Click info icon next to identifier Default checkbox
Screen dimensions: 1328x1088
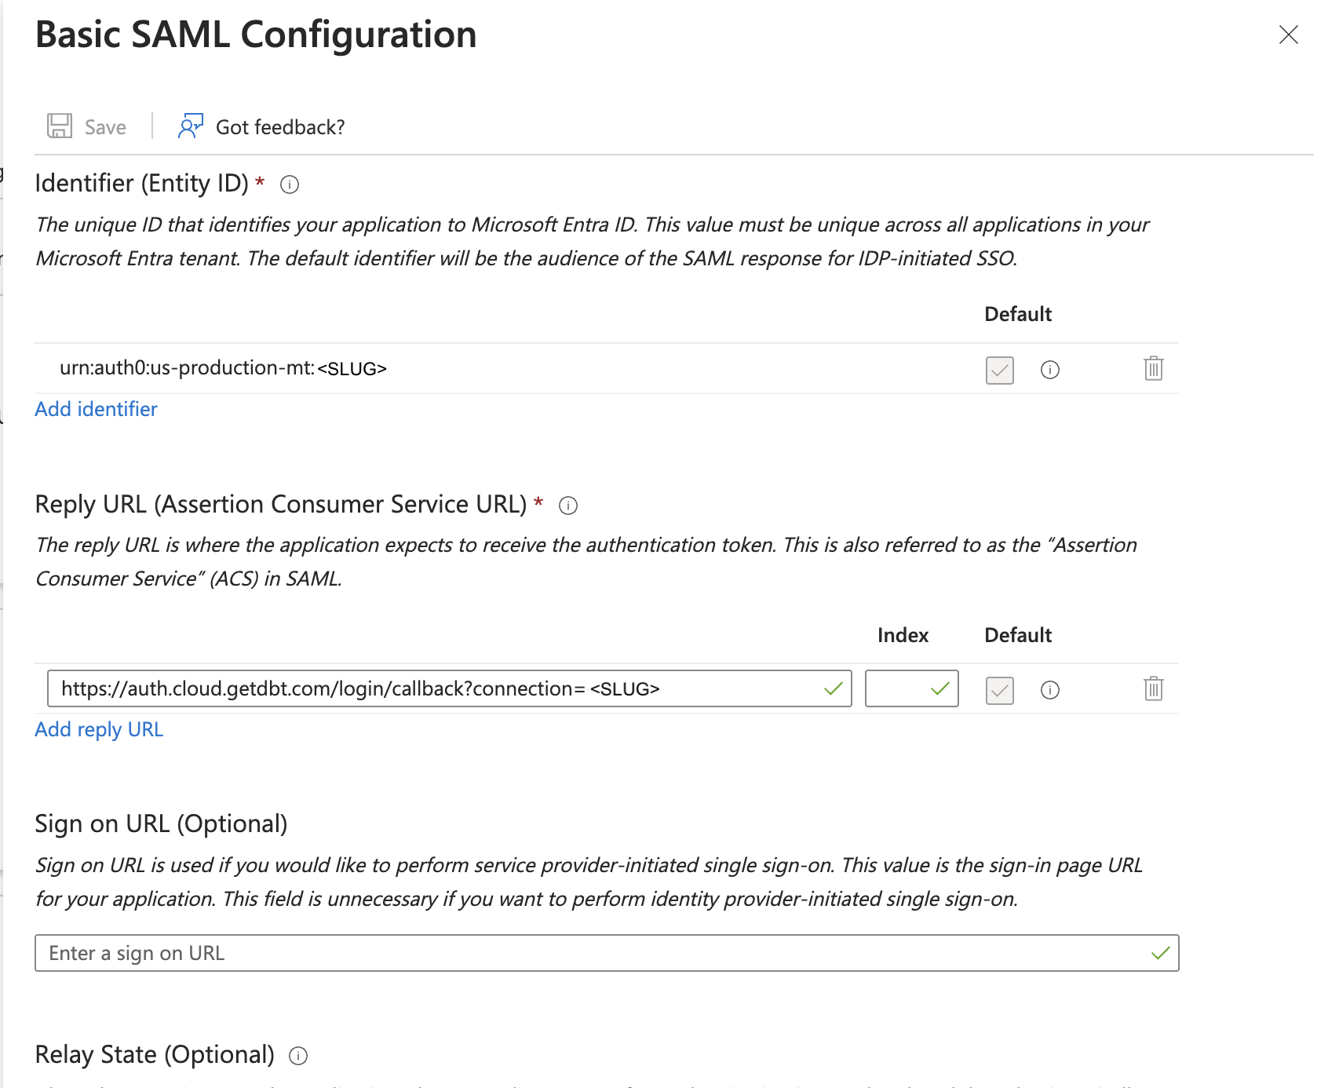(x=1050, y=370)
